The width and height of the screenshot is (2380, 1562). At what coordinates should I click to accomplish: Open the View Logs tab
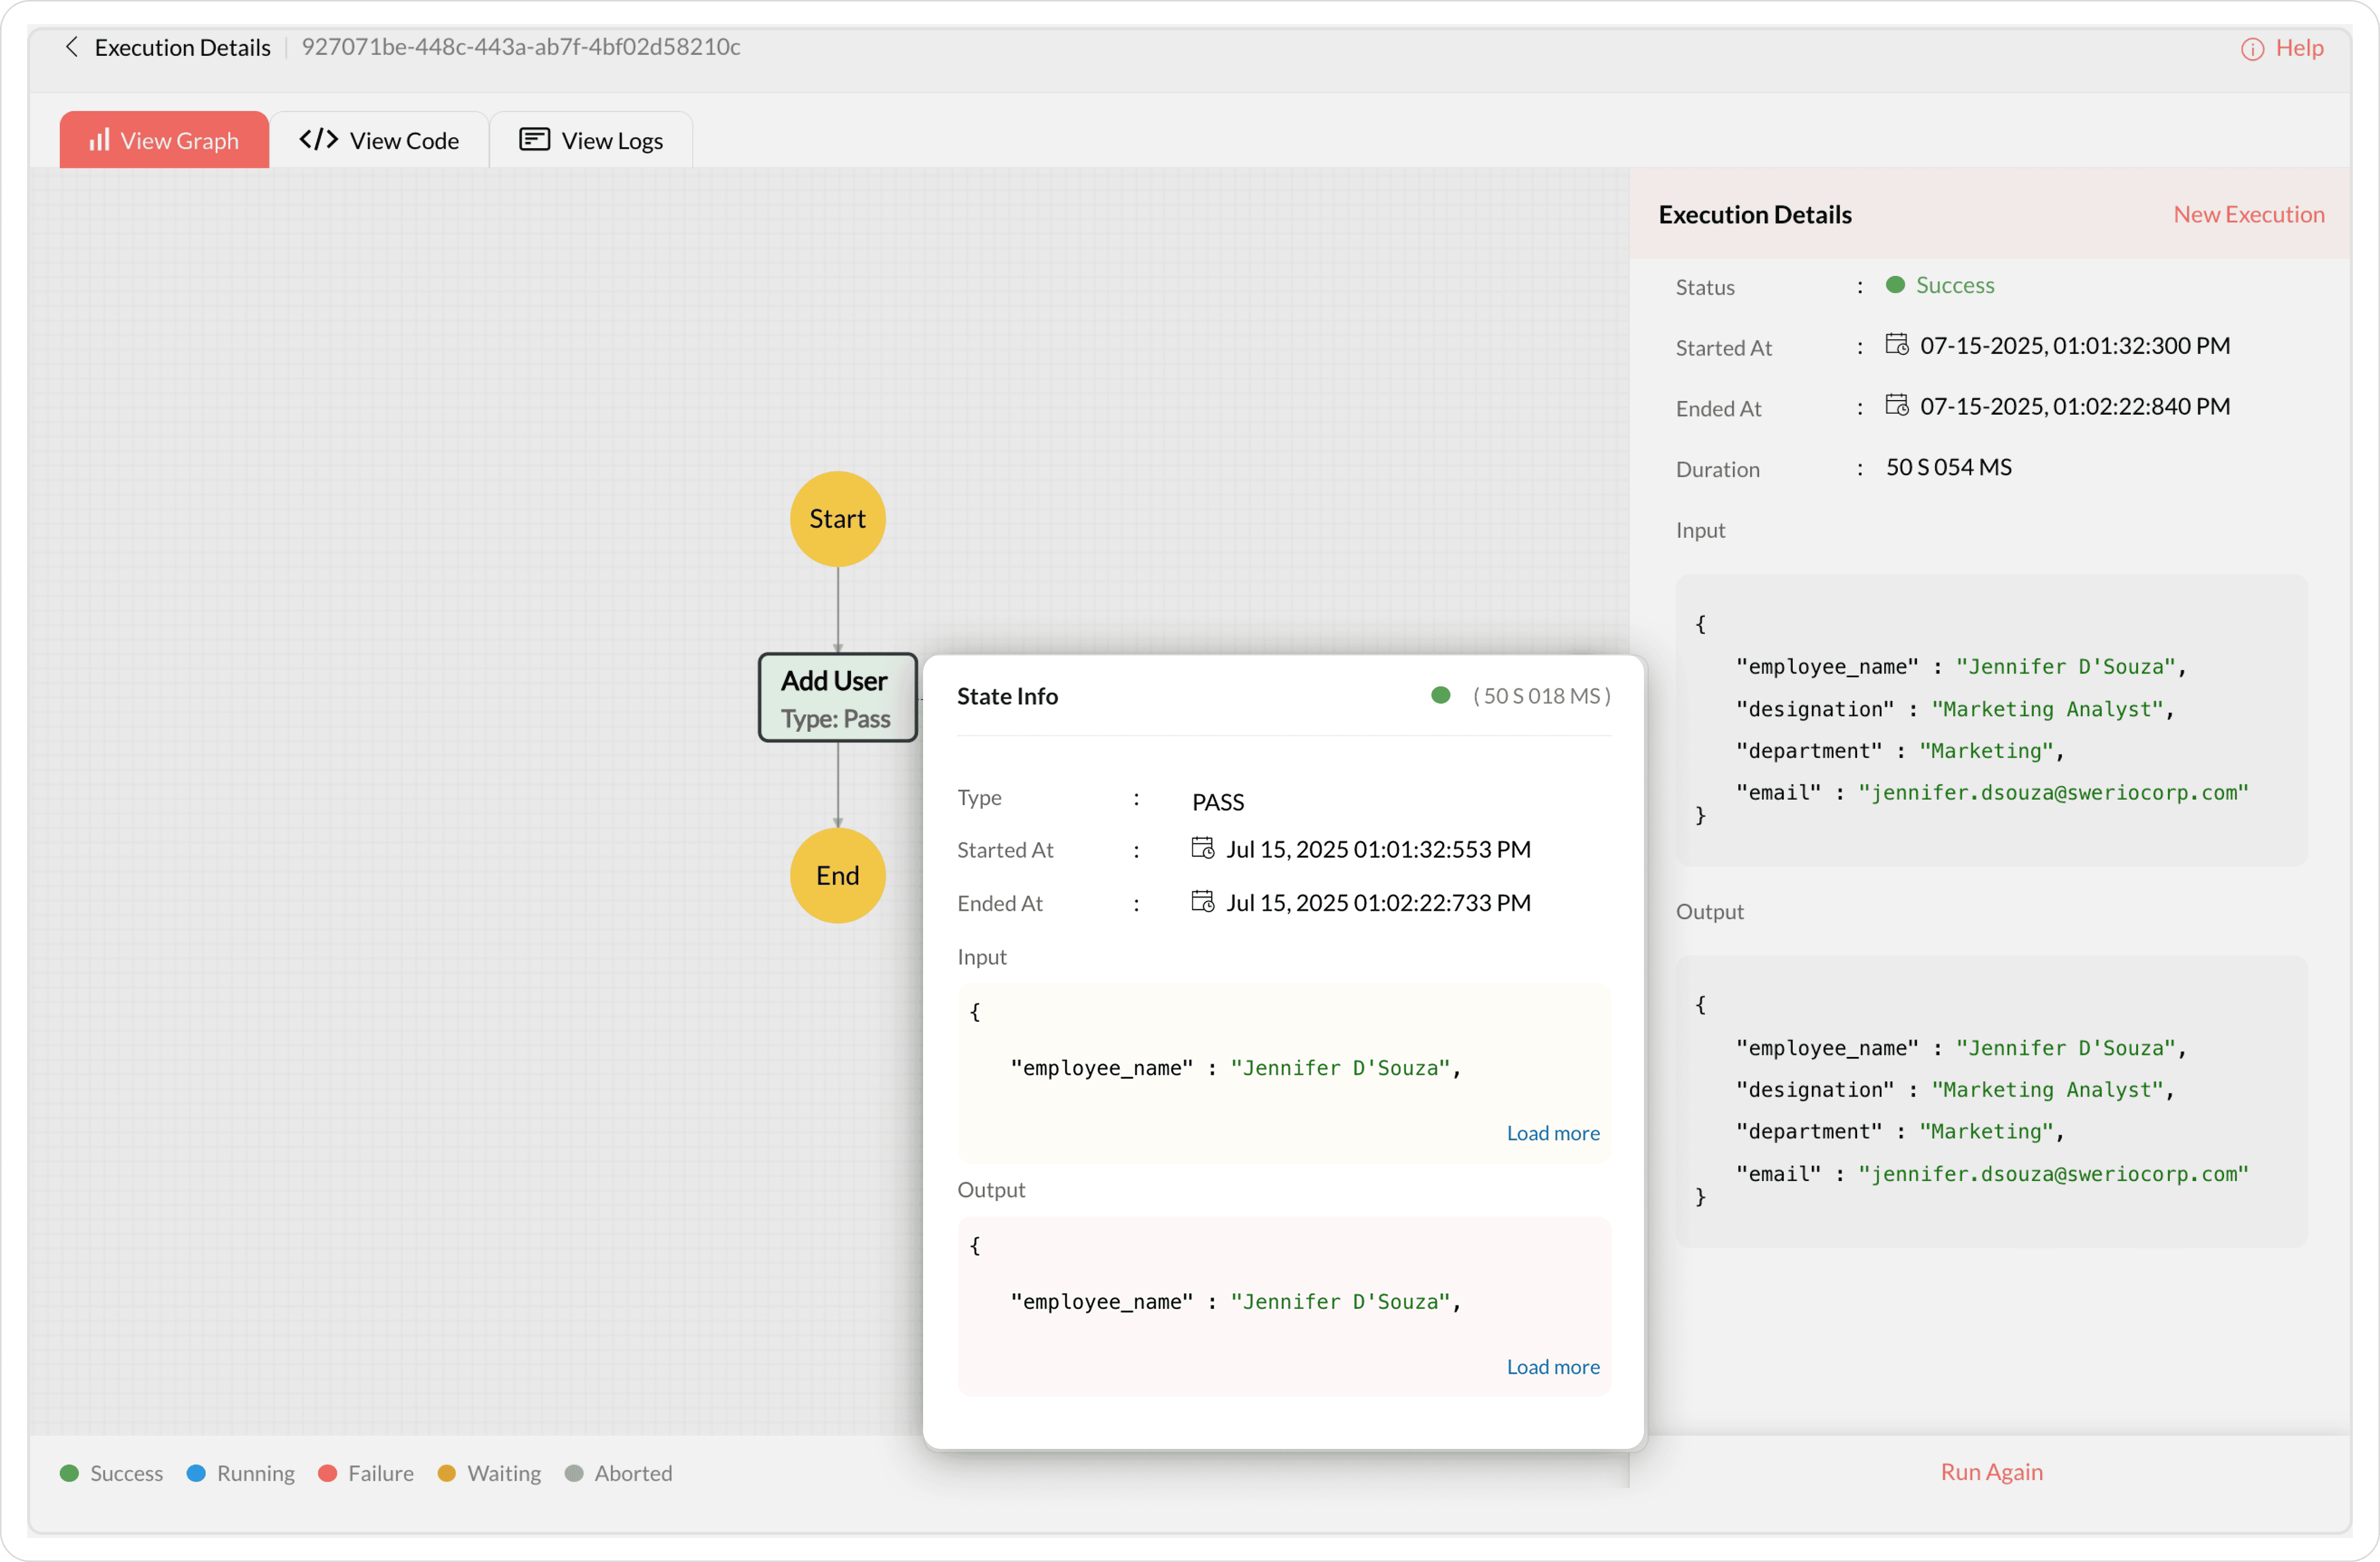tap(591, 140)
